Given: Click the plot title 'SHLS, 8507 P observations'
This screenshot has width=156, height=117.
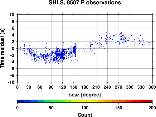Looking at the screenshot, I should (85, 2).
